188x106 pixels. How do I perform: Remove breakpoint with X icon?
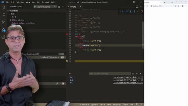click(x=60, y=83)
